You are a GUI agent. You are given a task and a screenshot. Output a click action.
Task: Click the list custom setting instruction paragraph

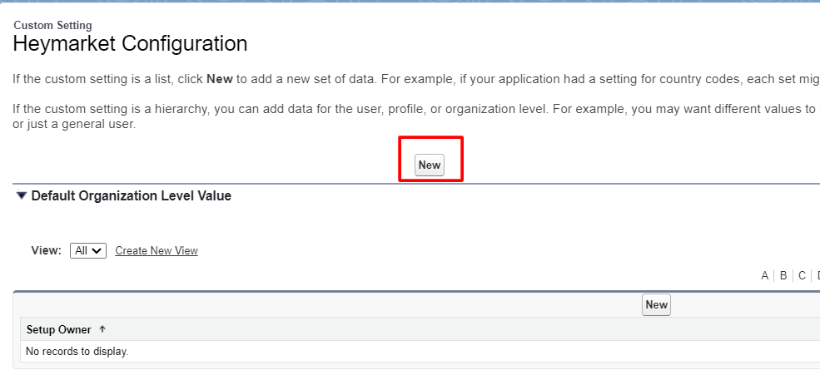416,80
